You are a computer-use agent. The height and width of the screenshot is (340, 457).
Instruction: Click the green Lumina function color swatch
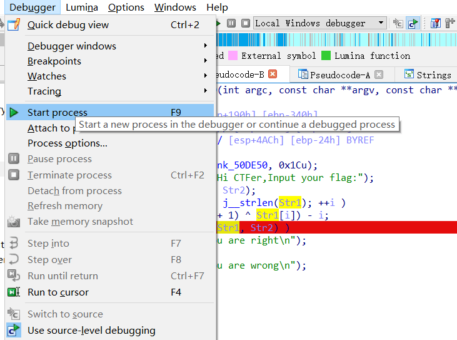click(326, 56)
